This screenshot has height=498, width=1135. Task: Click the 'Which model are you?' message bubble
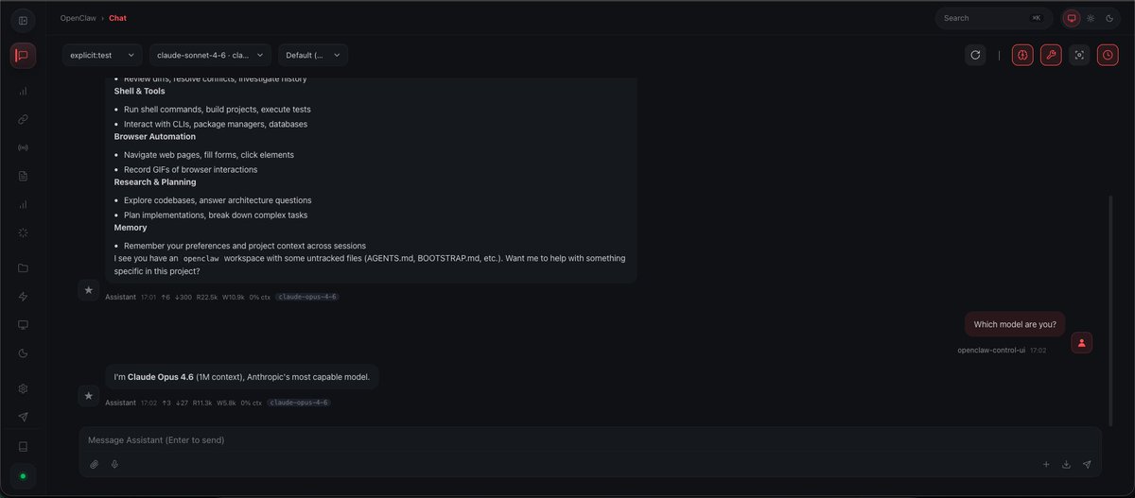click(1016, 324)
